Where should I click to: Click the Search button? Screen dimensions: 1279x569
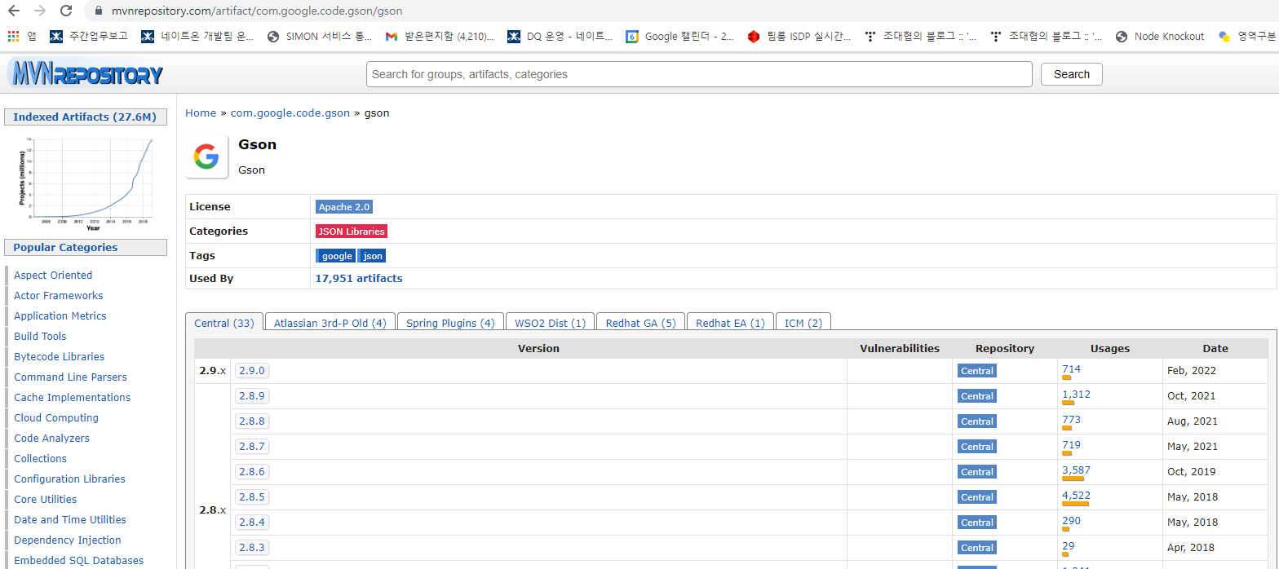(x=1072, y=74)
